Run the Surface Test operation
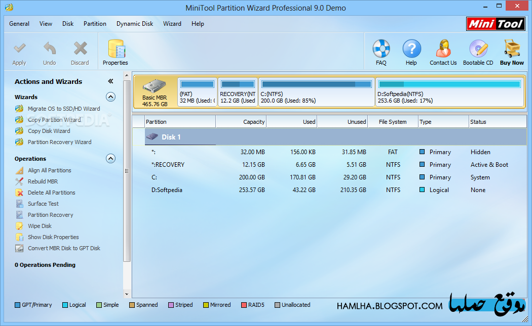532x326 pixels. tap(43, 204)
